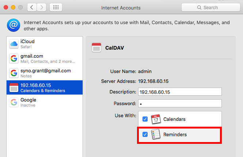
Task: Click the inactive Google account icon
Action: pyautogui.click(x=14, y=102)
